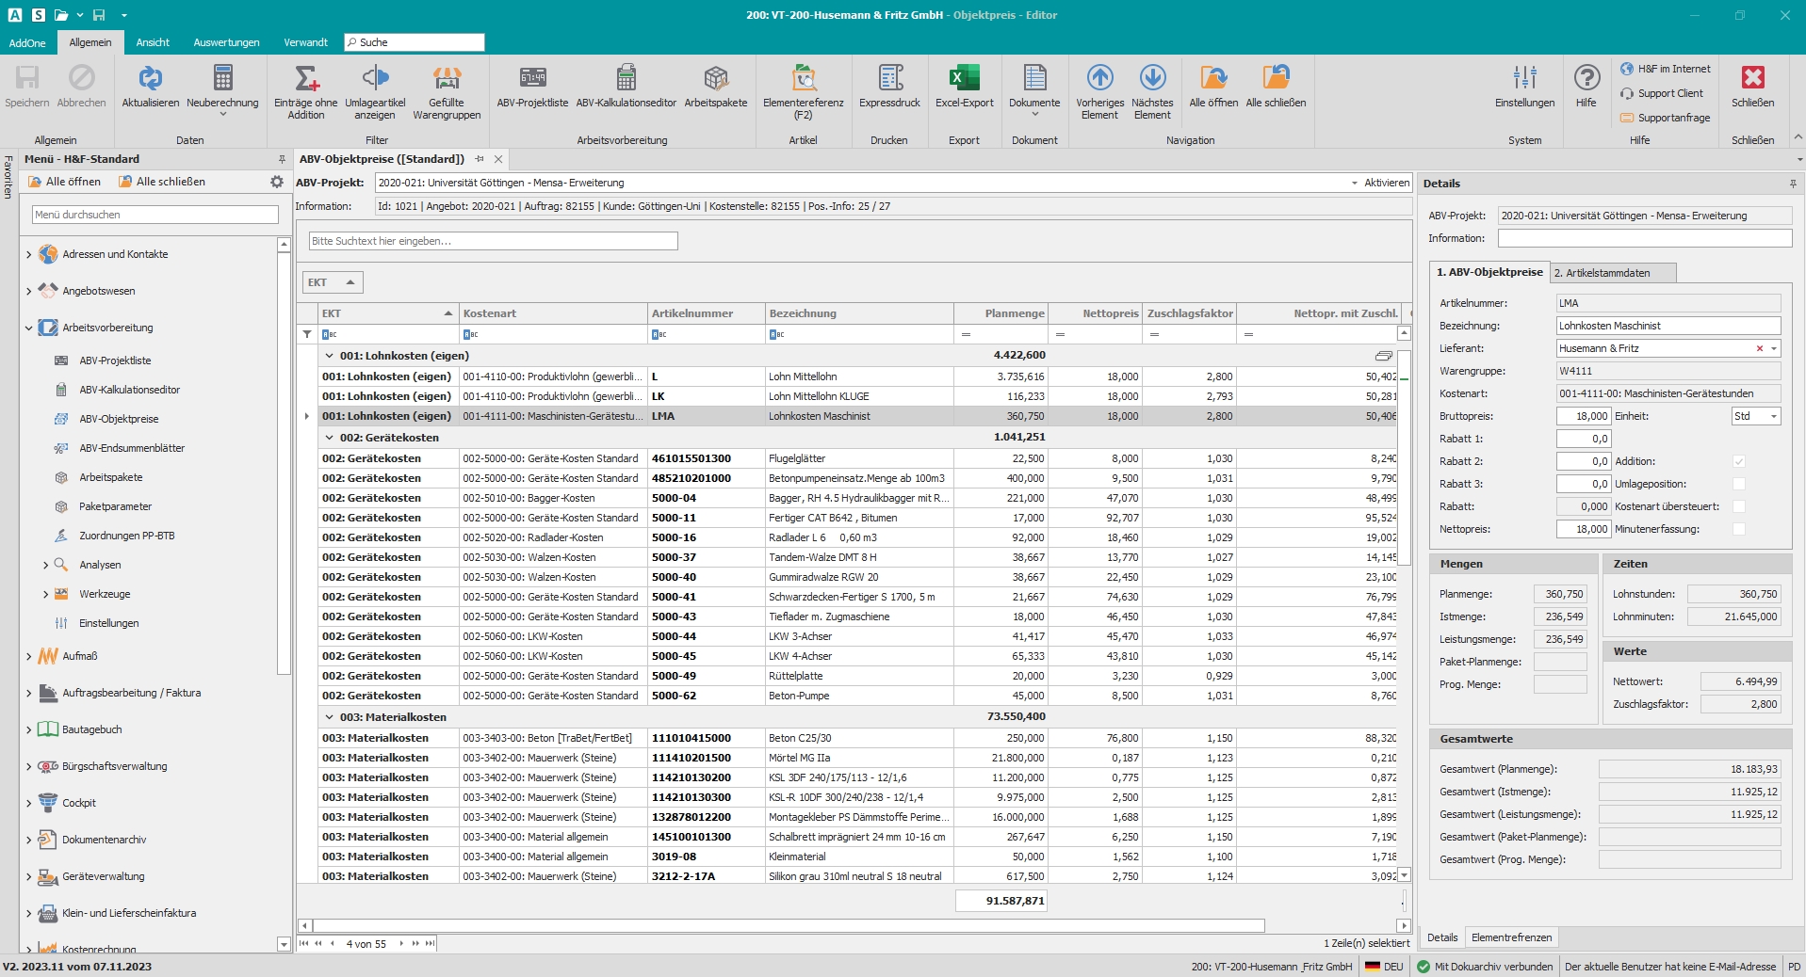
Task: Click the Expressdruck print icon
Action: (x=889, y=79)
